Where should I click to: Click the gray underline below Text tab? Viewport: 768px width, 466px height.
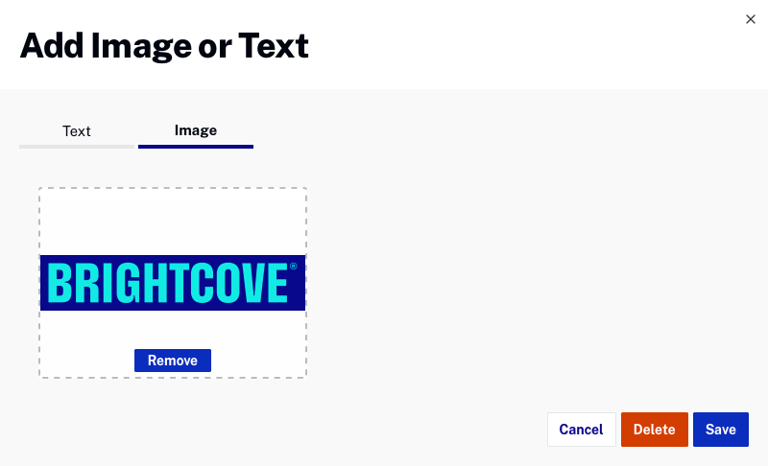[x=77, y=147]
